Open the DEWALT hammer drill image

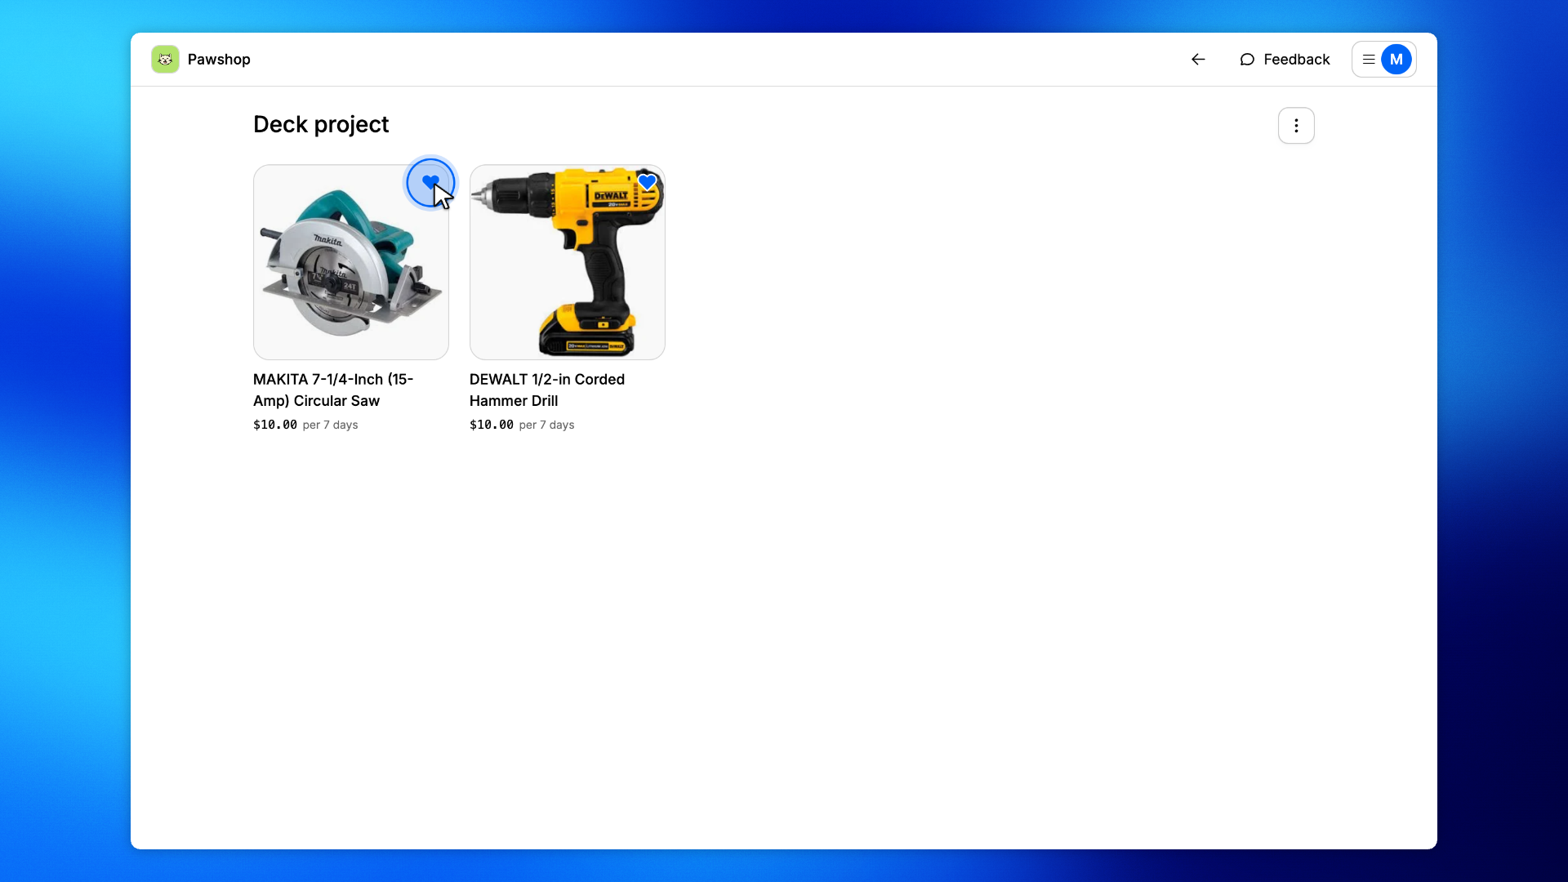pos(568,262)
